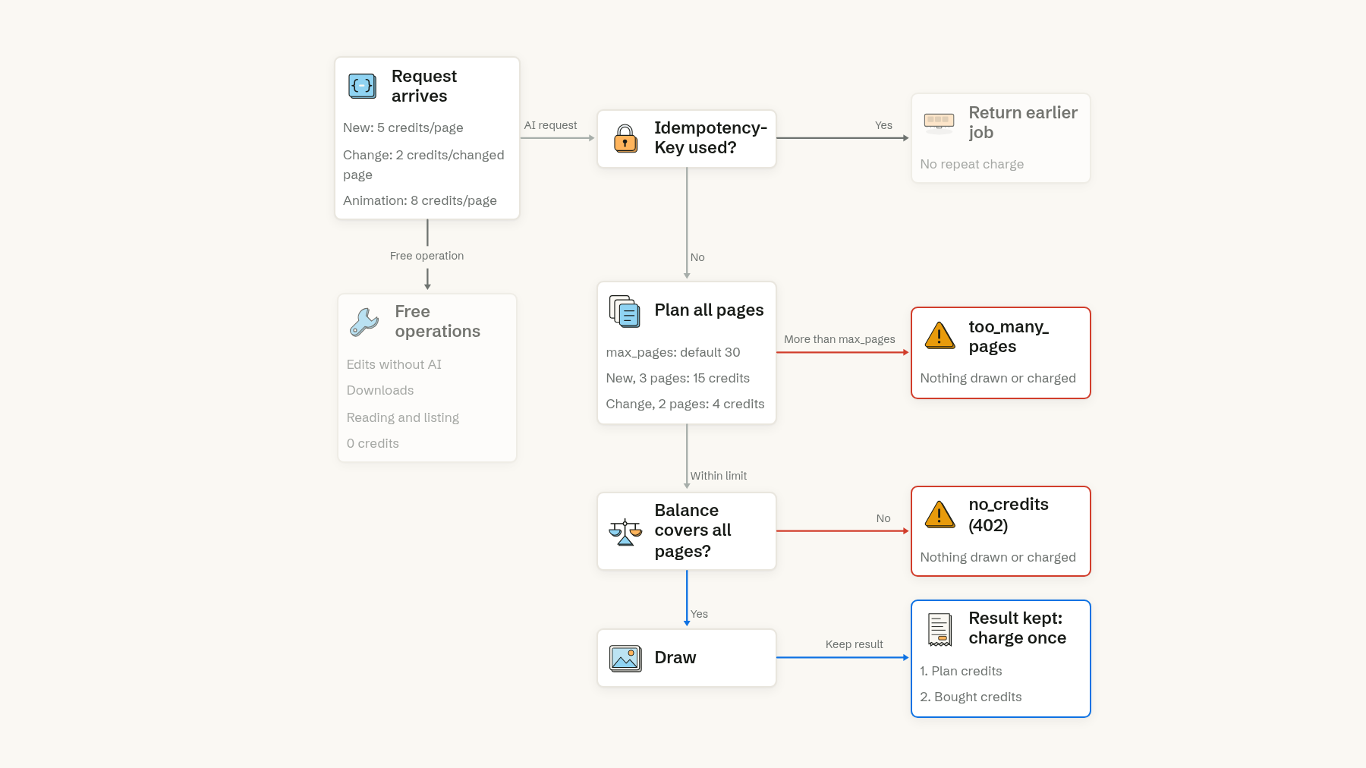Select the Request arrives heading
The width and height of the screenshot is (1366, 768).
pyautogui.click(x=424, y=86)
